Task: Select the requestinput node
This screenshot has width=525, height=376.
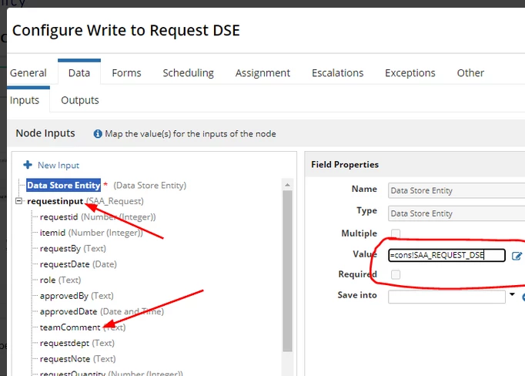Action: point(55,201)
